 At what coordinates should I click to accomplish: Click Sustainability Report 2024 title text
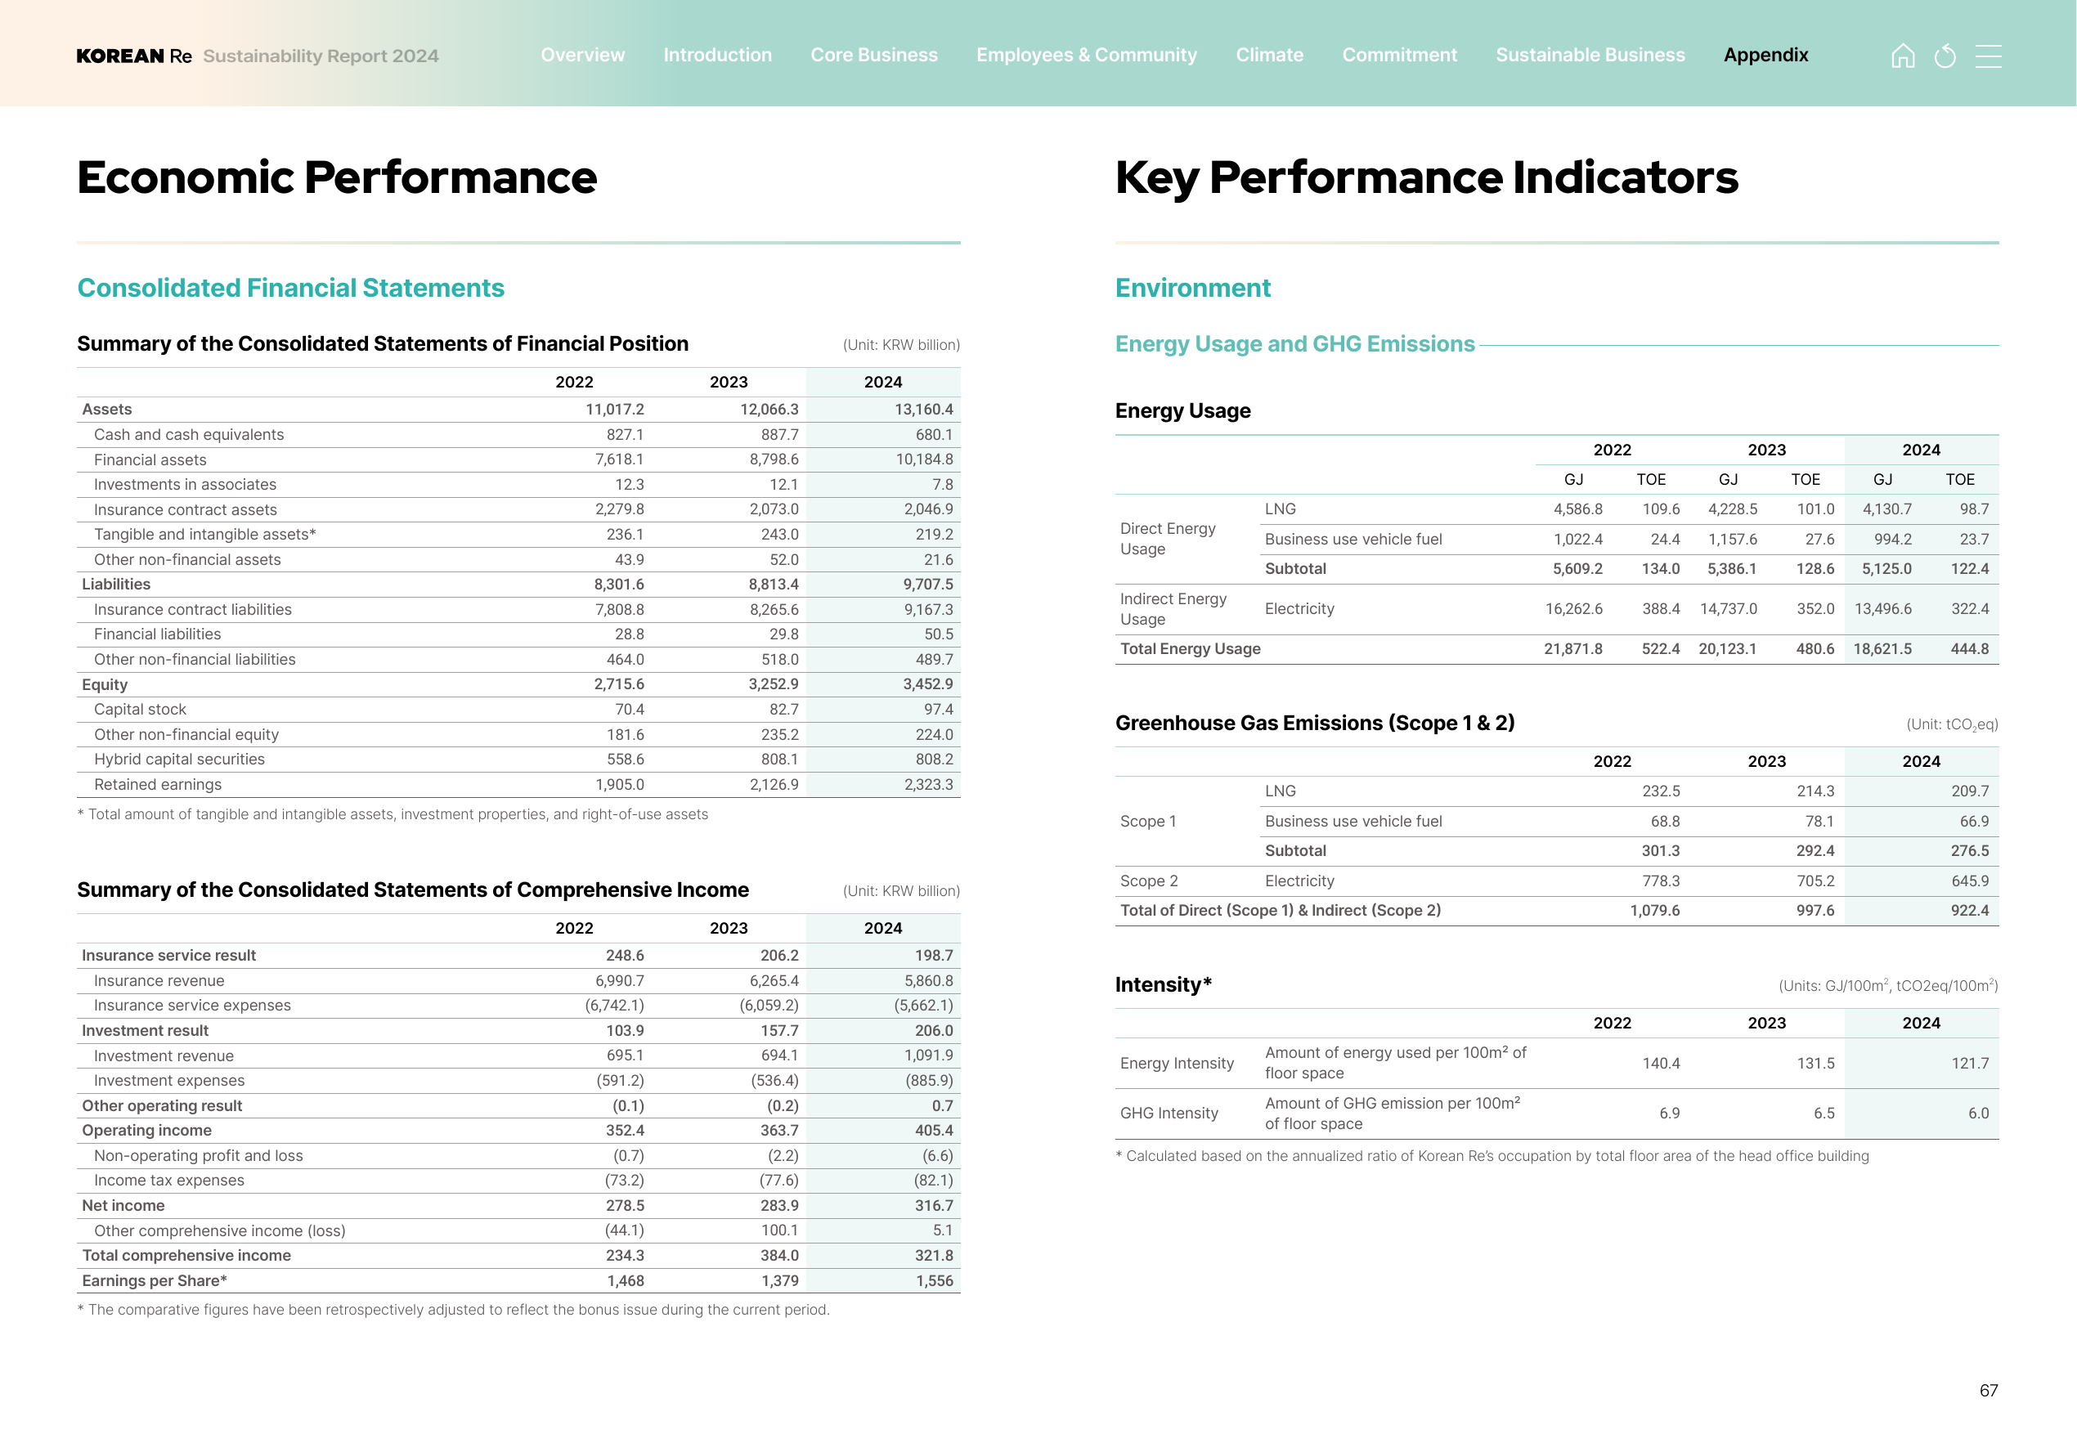(x=320, y=56)
